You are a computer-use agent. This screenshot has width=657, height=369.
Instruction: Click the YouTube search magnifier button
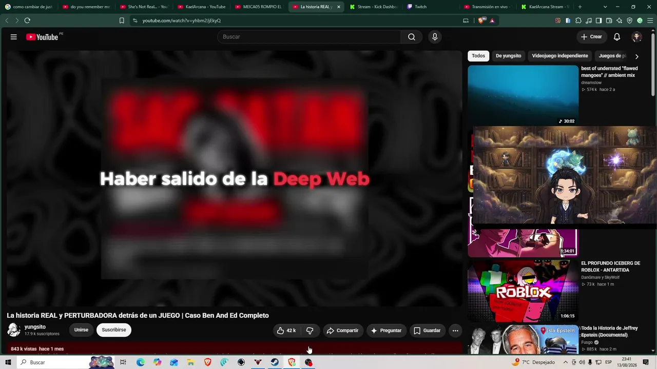point(412,37)
